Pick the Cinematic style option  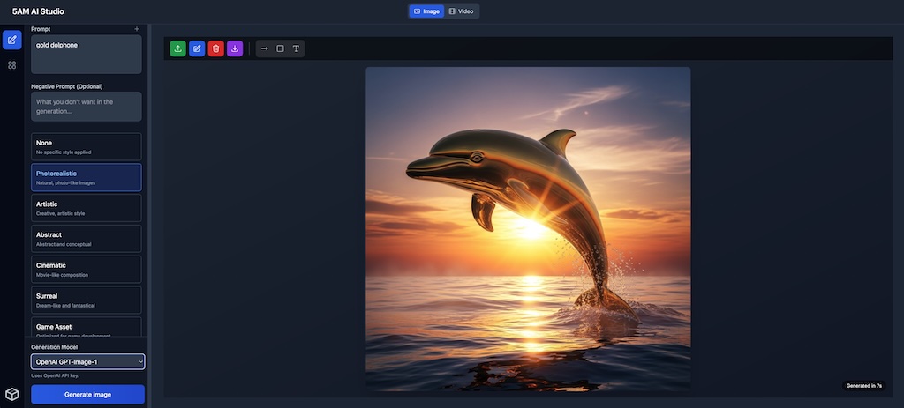click(x=87, y=270)
